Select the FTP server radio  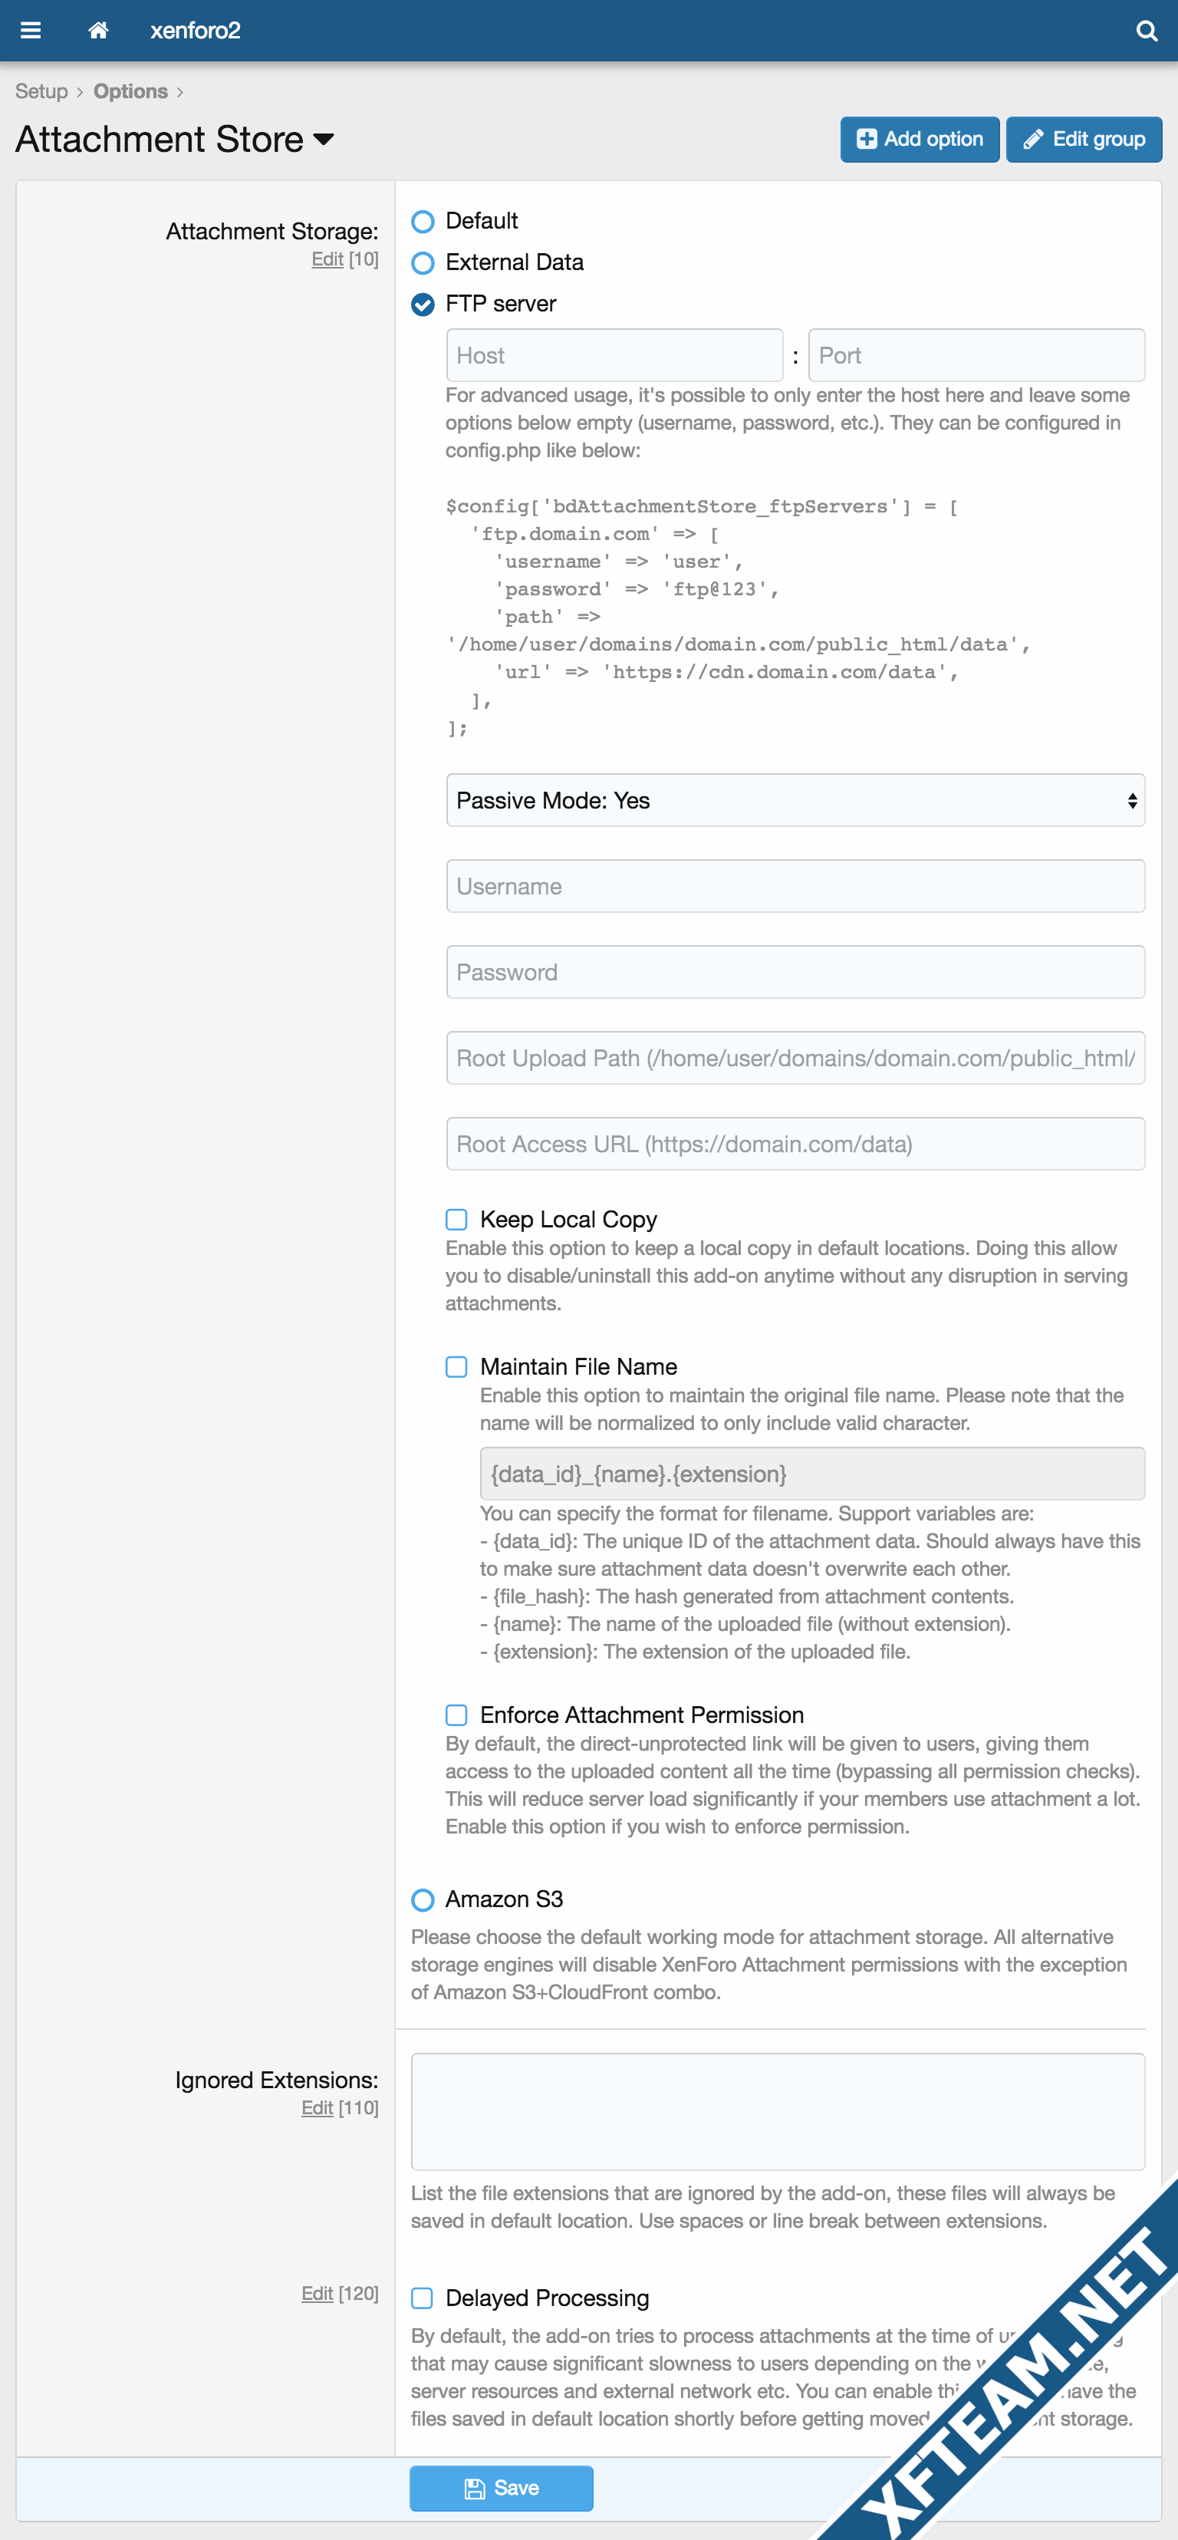tap(423, 305)
